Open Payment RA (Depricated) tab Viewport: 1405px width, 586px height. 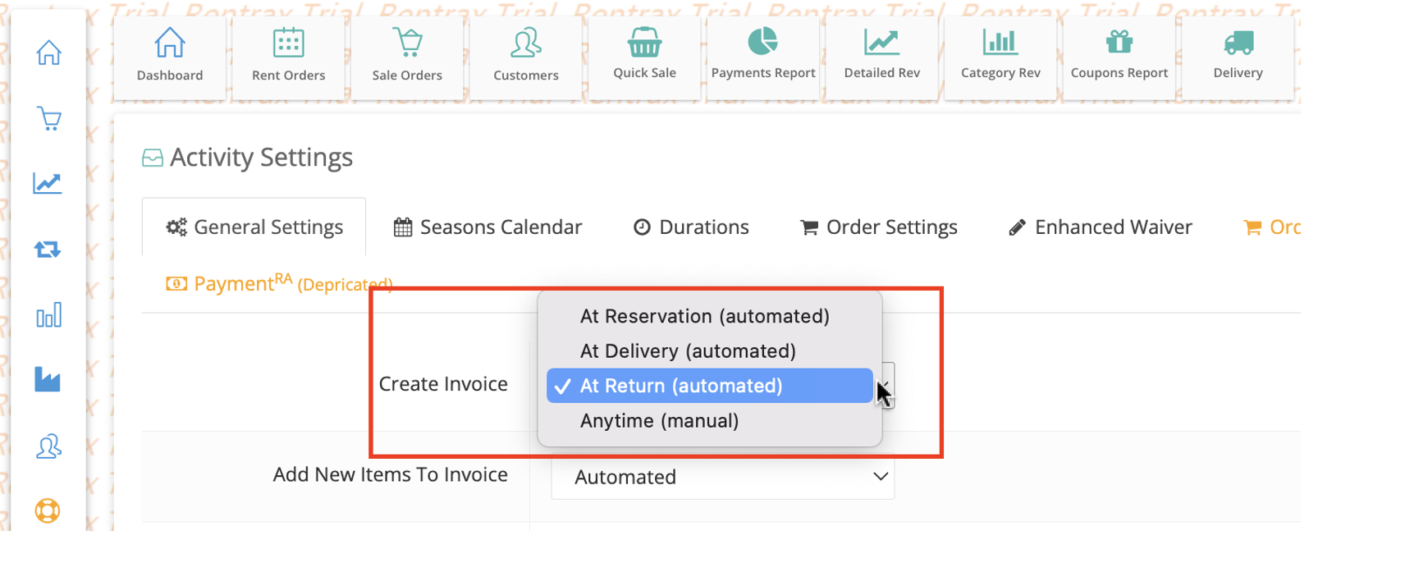(x=280, y=283)
